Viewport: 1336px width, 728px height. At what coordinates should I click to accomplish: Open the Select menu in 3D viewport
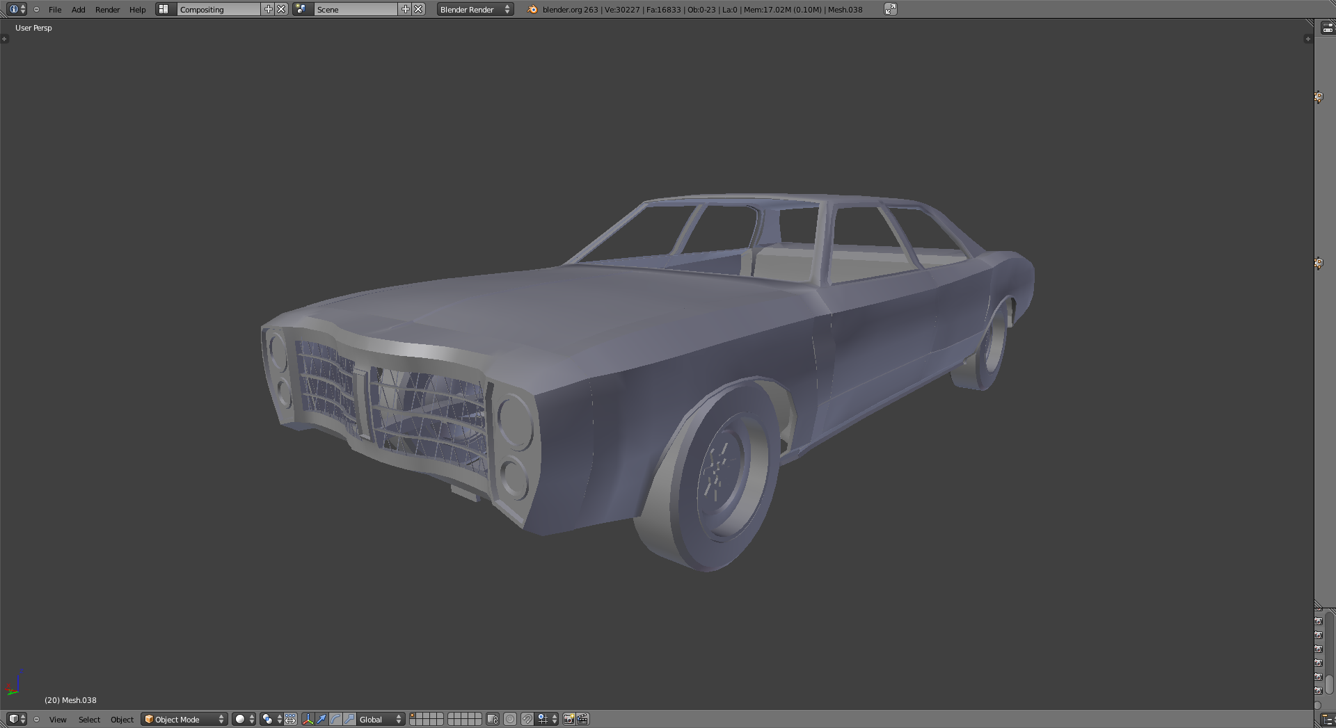click(x=89, y=719)
